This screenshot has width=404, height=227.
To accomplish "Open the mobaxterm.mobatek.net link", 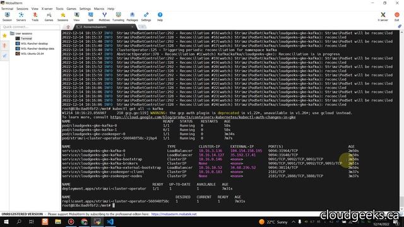I will click(174, 214).
